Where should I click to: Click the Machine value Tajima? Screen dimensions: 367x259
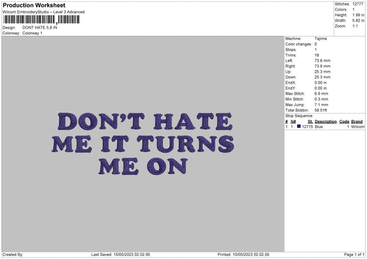(x=321, y=38)
